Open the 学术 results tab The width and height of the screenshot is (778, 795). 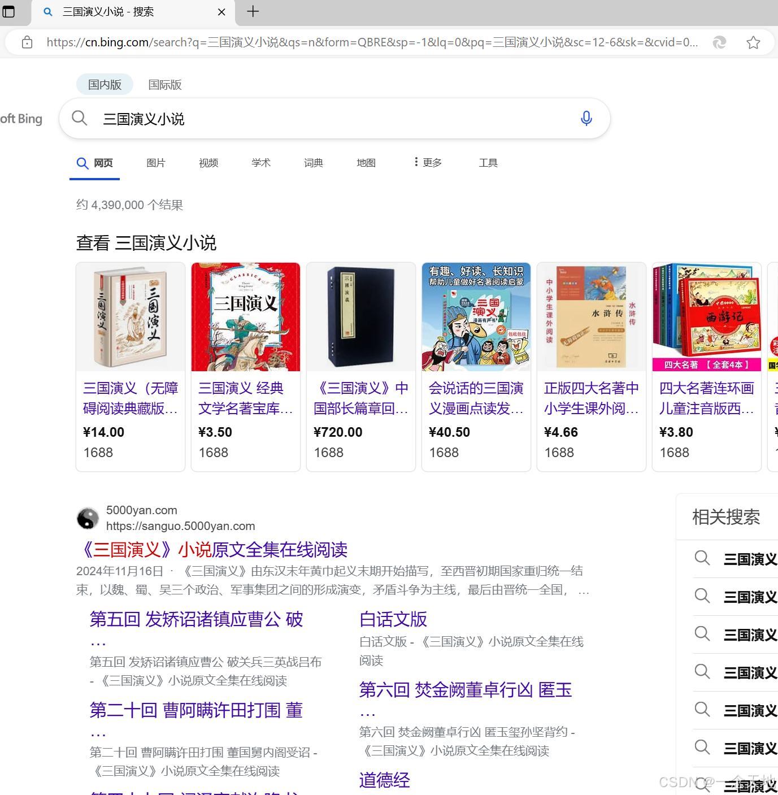(261, 163)
